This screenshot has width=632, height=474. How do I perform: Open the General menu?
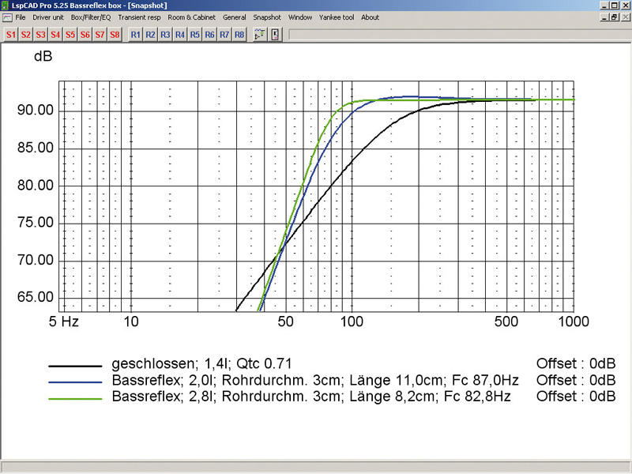pyautogui.click(x=235, y=17)
